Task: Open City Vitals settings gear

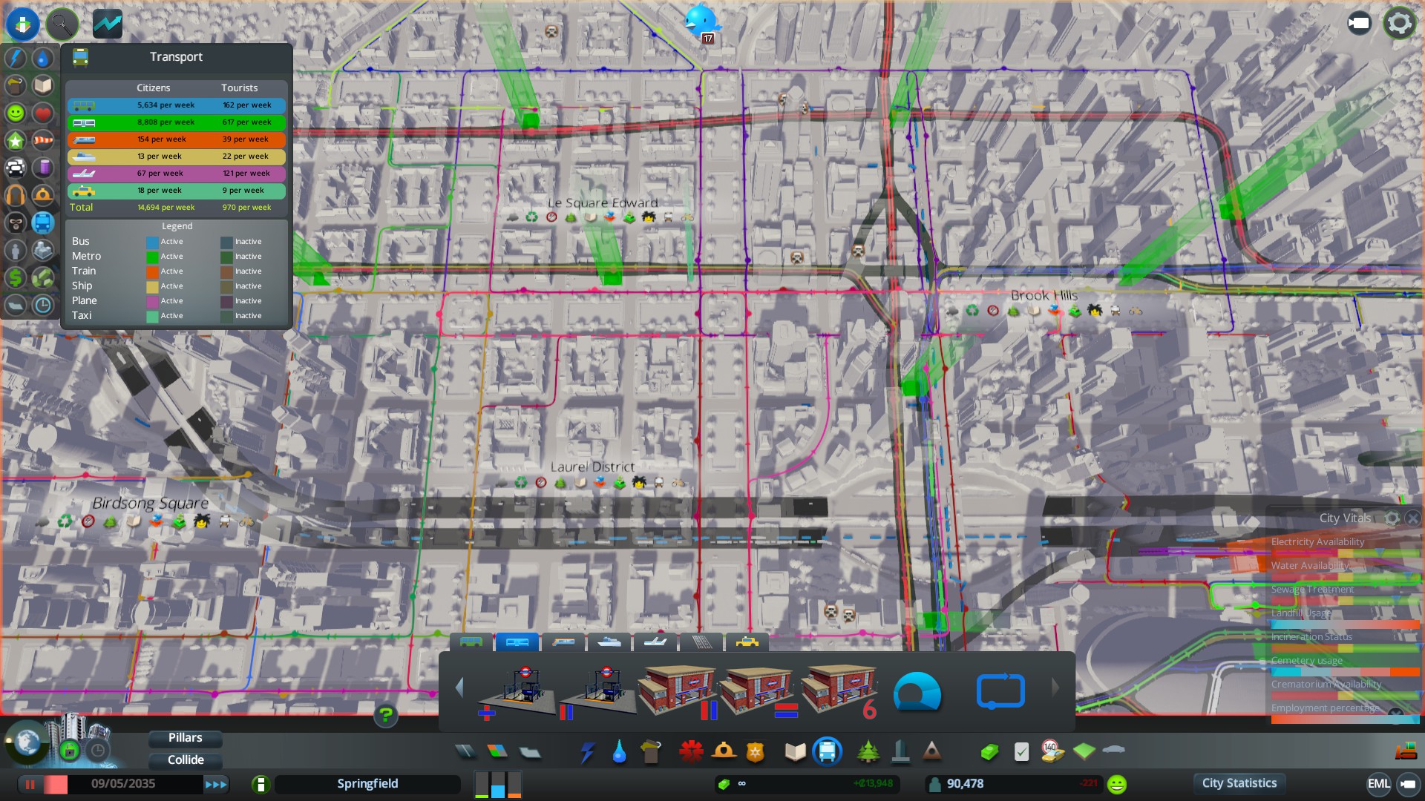Action: [x=1392, y=518]
